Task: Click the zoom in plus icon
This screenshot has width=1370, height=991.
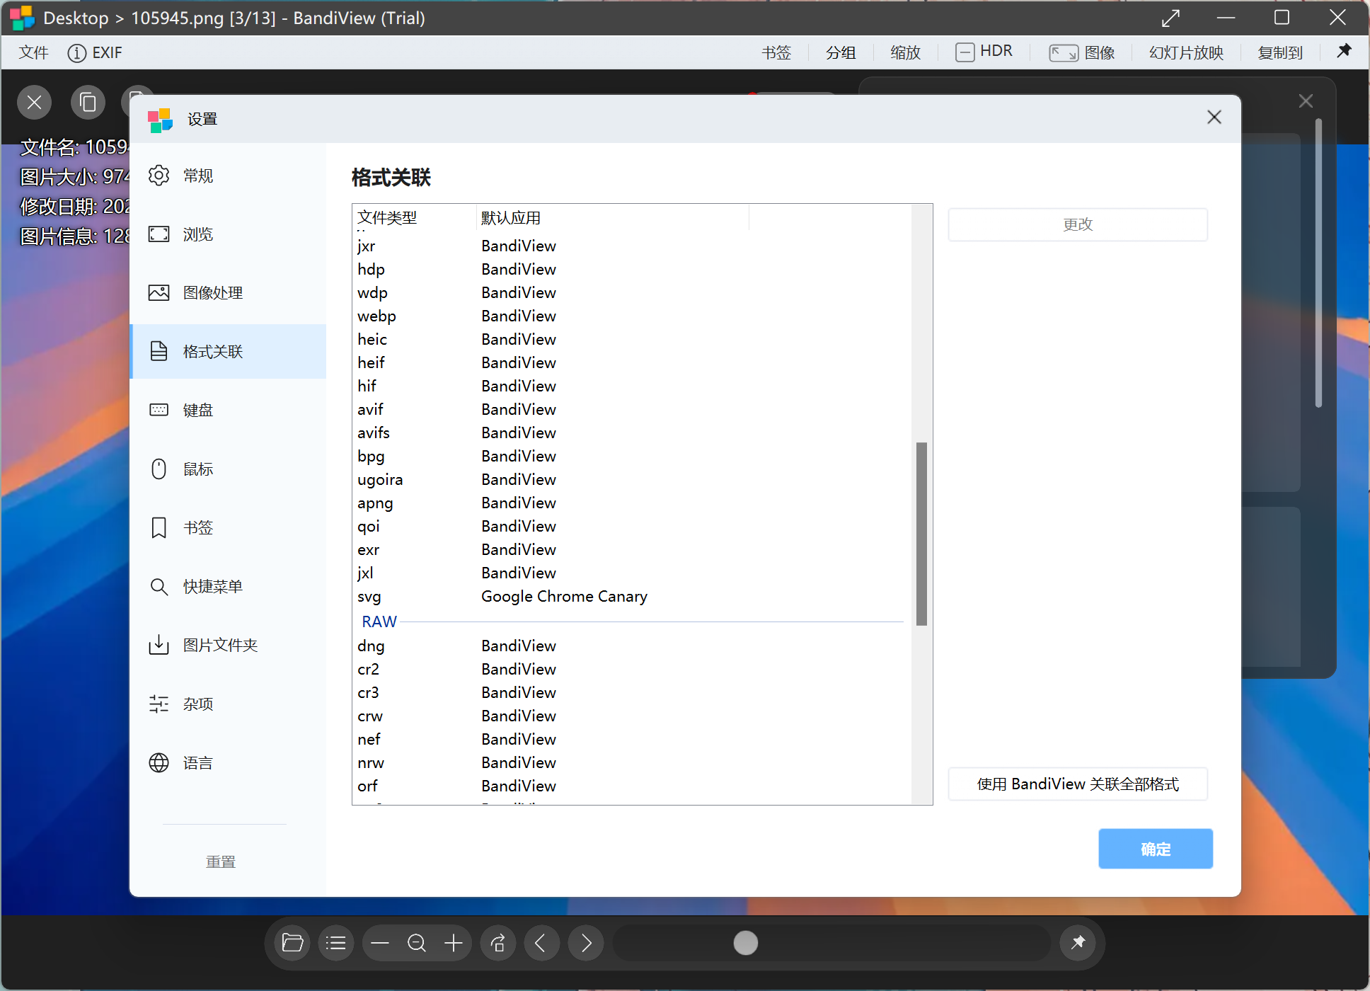Action: click(454, 943)
